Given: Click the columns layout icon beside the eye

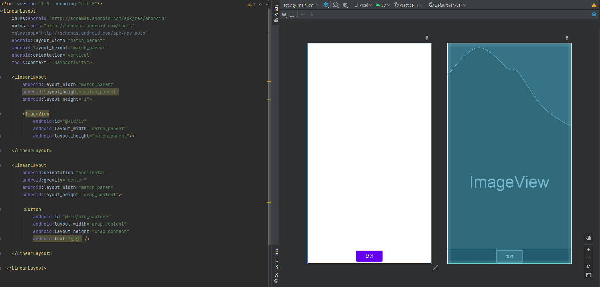Looking at the screenshot, I should click(292, 14).
